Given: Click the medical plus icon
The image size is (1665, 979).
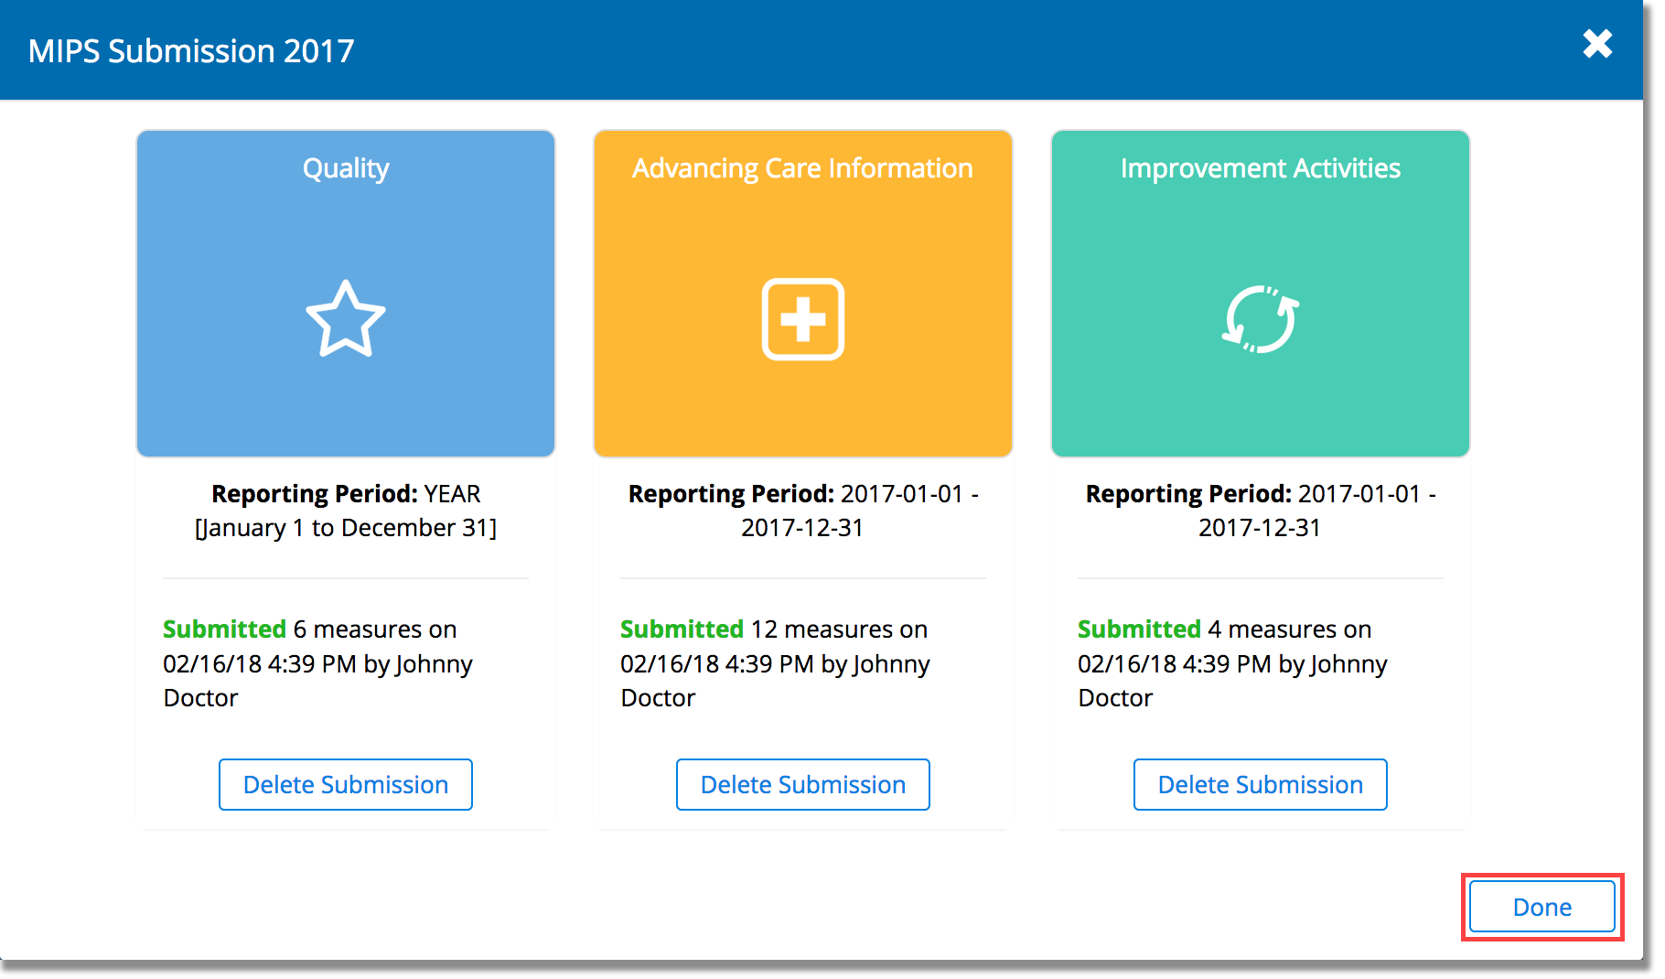Looking at the screenshot, I should [x=802, y=319].
